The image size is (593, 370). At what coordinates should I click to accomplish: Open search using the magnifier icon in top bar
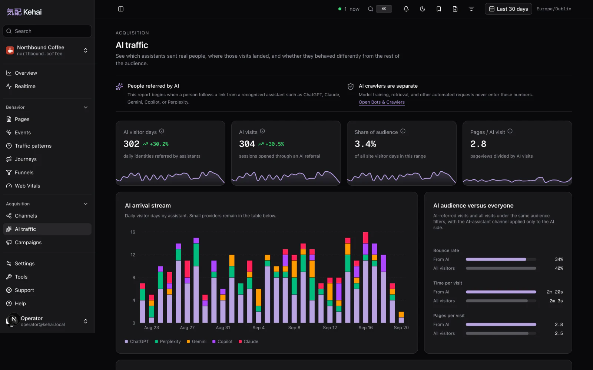pyautogui.click(x=371, y=9)
